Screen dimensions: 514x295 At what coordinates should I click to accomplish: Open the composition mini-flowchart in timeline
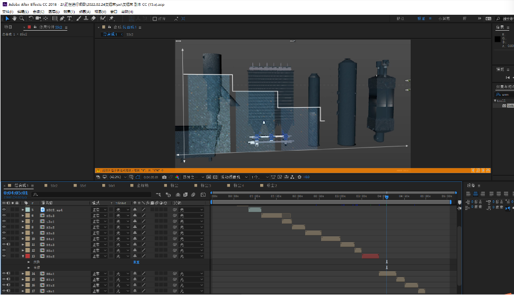[x=158, y=195]
